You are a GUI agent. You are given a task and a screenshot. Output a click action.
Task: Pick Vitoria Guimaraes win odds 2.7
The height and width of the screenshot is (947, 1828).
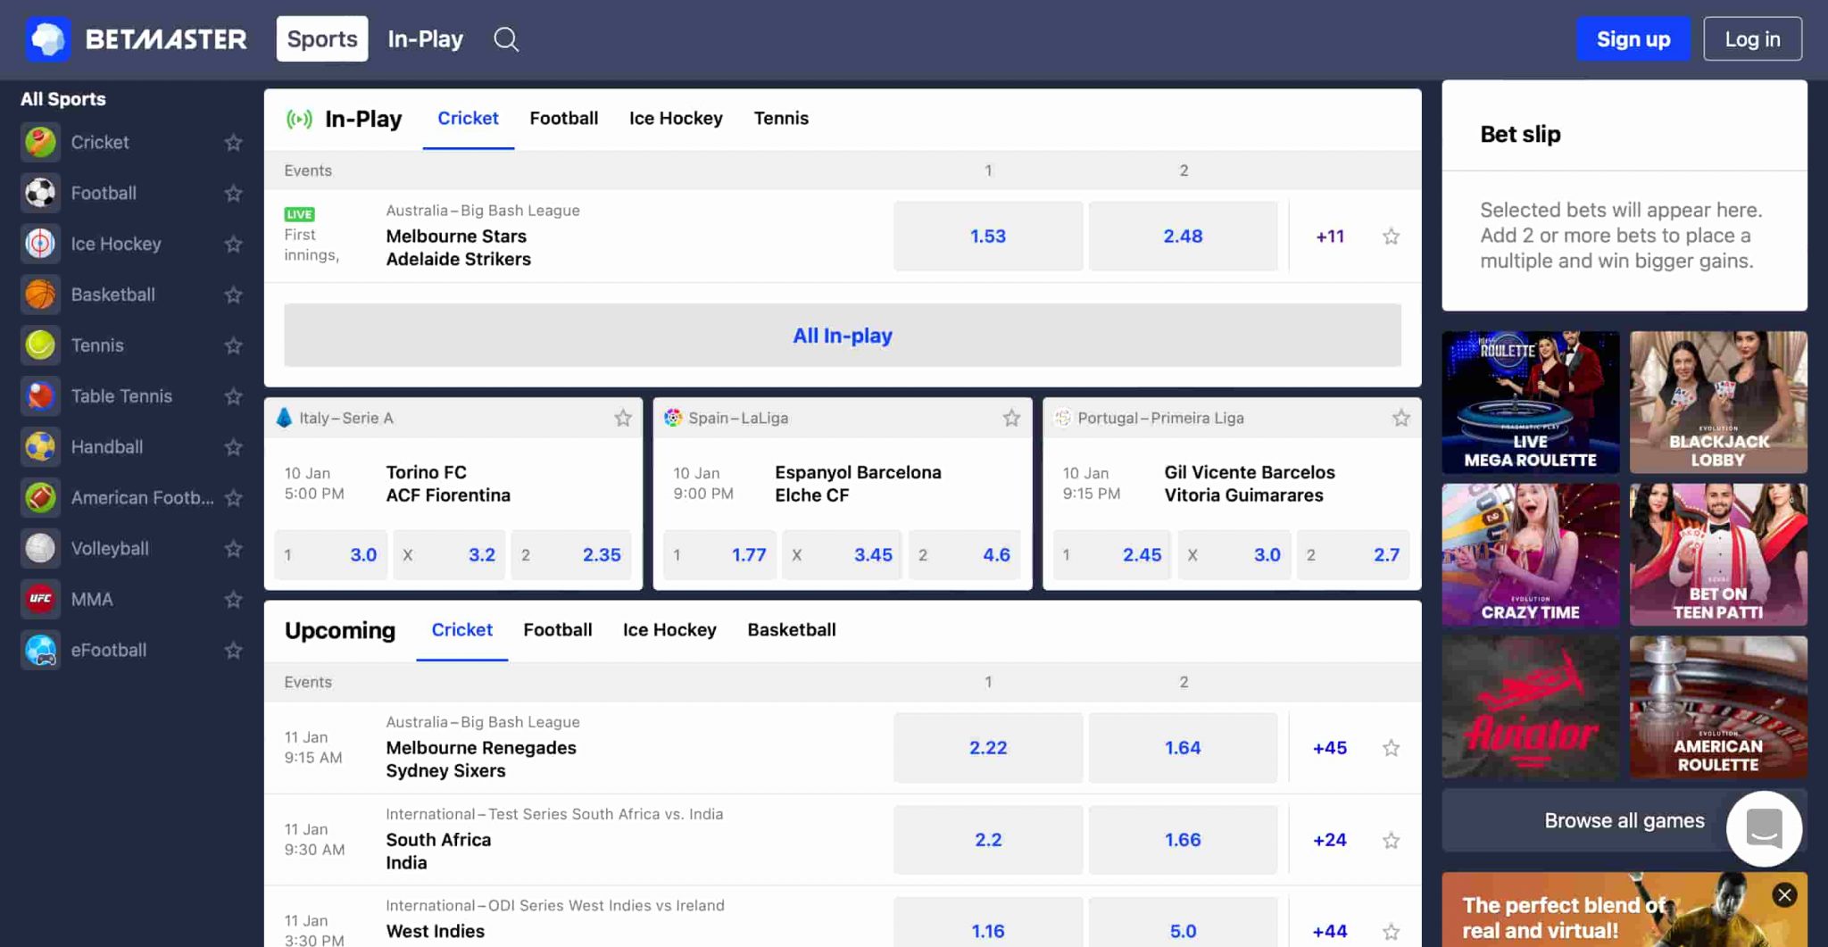click(x=1353, y=555)
